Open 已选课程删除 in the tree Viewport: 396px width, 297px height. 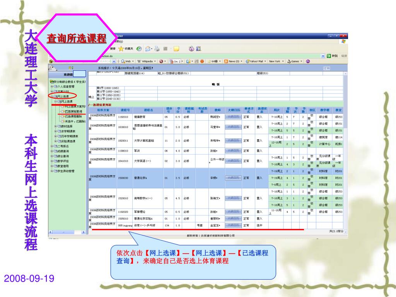pyautogui.click(x=73, y=116)
